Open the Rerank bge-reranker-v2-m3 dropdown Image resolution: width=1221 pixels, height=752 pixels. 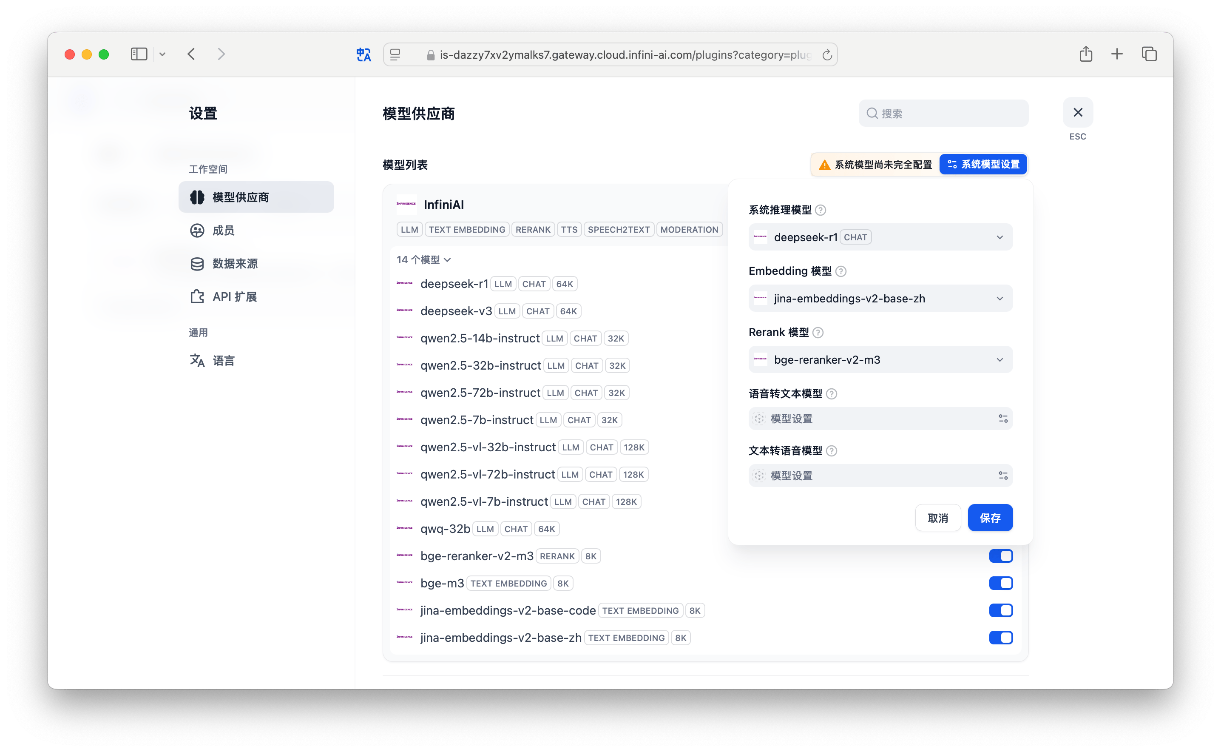coord(880,359)
